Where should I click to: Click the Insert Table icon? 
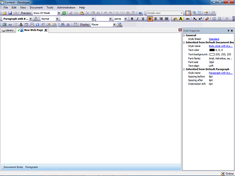pyautogui.click(x=26, y=25)
